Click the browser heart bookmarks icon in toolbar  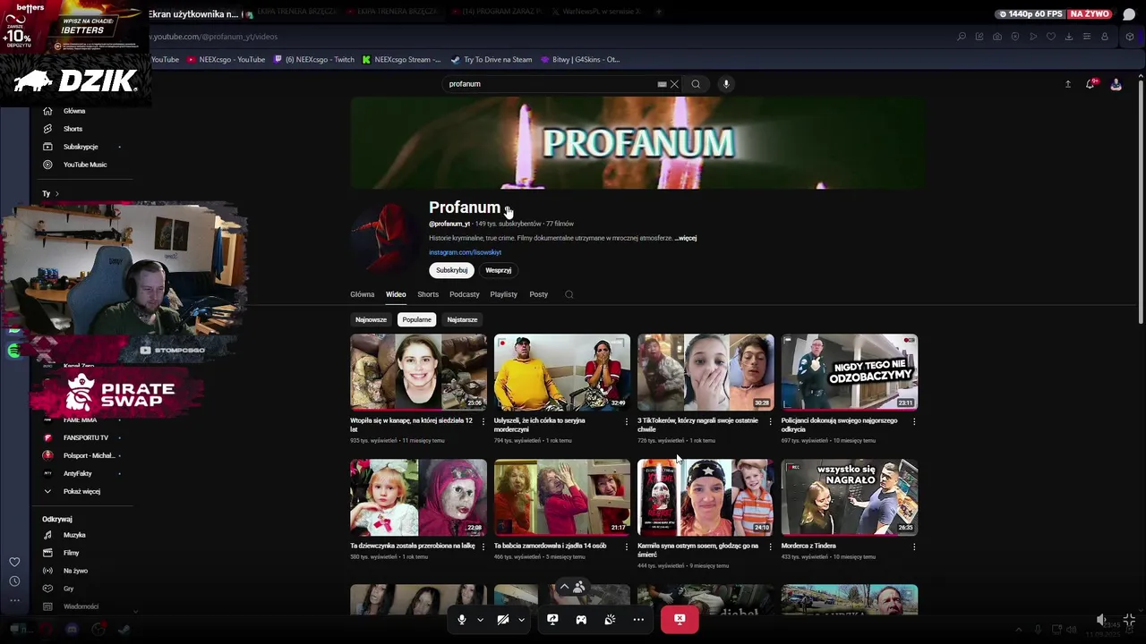[x=1051, y=37]
